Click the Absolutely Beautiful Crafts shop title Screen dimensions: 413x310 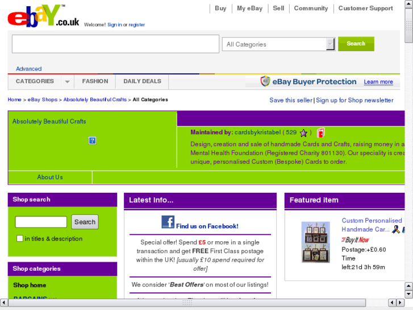click(x=49, y=121)
